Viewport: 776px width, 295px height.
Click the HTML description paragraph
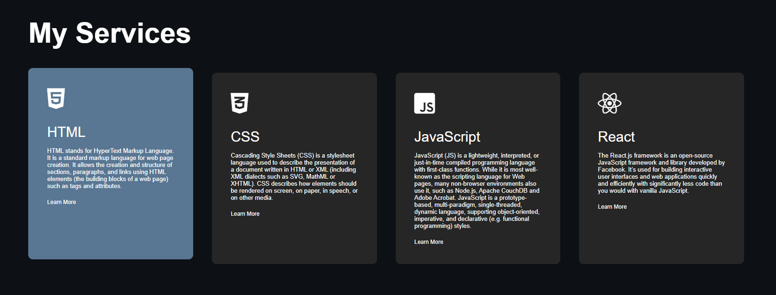point(110,168)
